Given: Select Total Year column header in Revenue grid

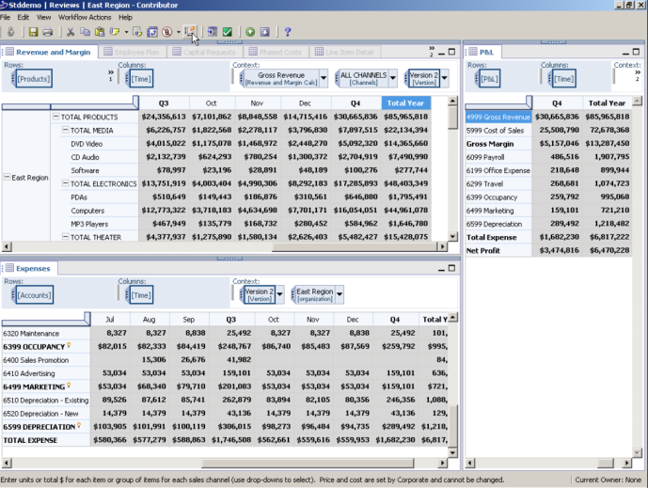Looking at the screenshot, I should pyautogui.click(x=406, y=102).
